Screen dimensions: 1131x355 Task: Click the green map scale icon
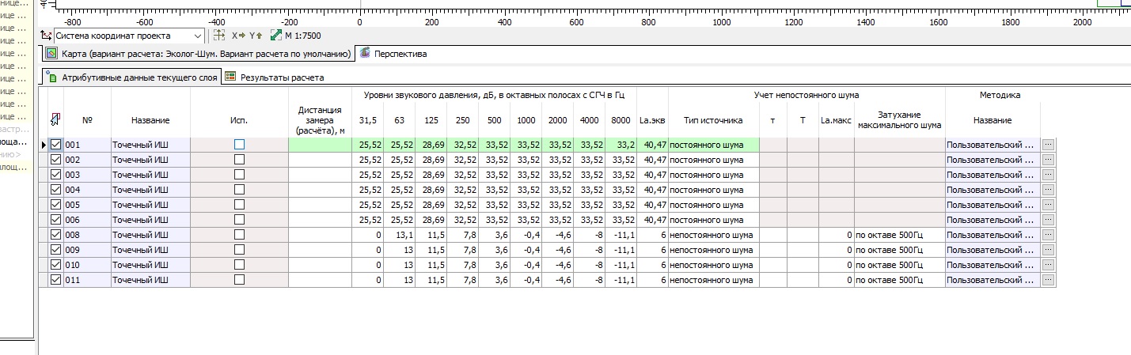[275, 36]
